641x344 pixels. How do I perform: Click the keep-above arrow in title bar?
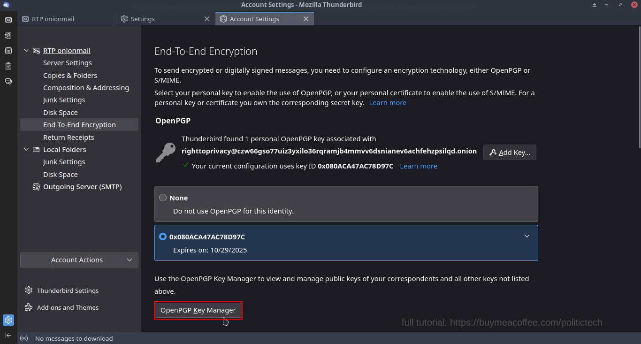click(x=595, y=5)
